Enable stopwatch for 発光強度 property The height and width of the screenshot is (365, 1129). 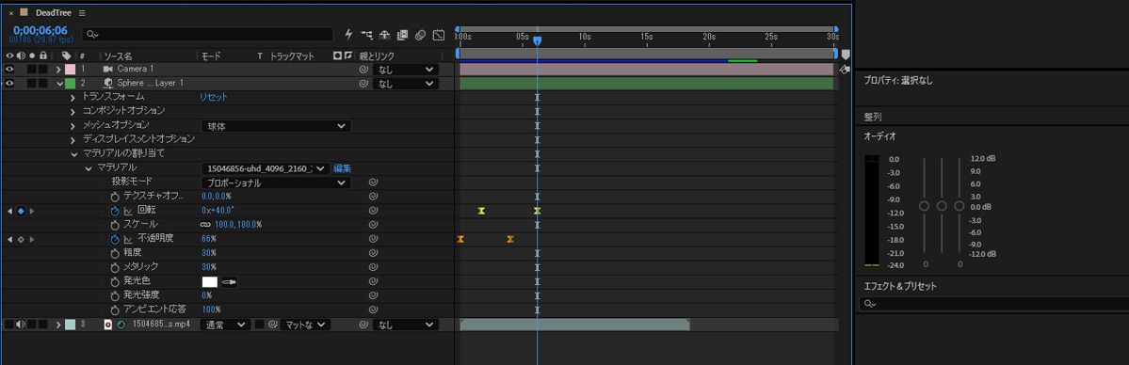[115, 295]
